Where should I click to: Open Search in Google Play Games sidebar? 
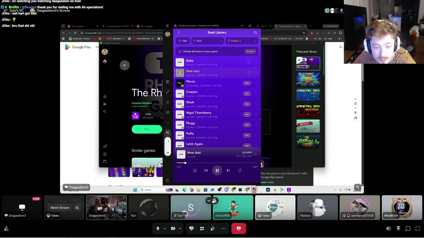click(x=105, y=112)
